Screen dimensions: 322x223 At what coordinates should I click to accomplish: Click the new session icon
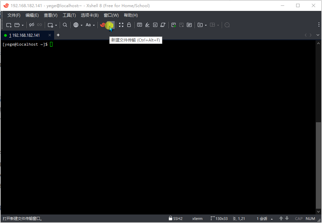pyautogui.click(x=9, y=25)
